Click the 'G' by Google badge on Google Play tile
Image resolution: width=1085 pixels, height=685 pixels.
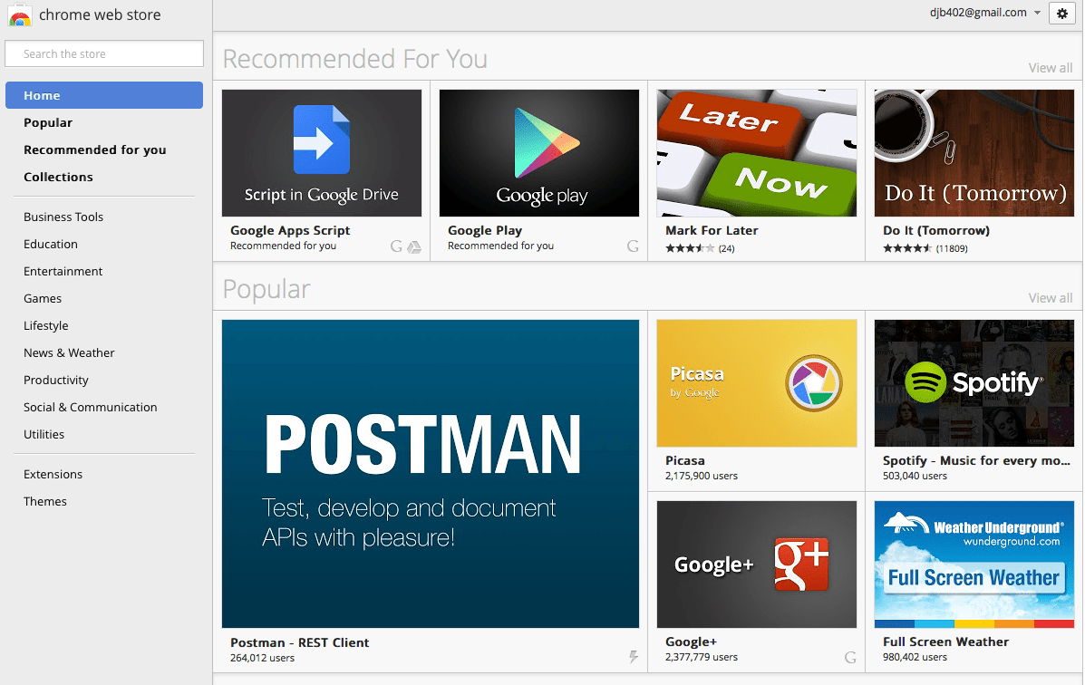pos(633,246)
